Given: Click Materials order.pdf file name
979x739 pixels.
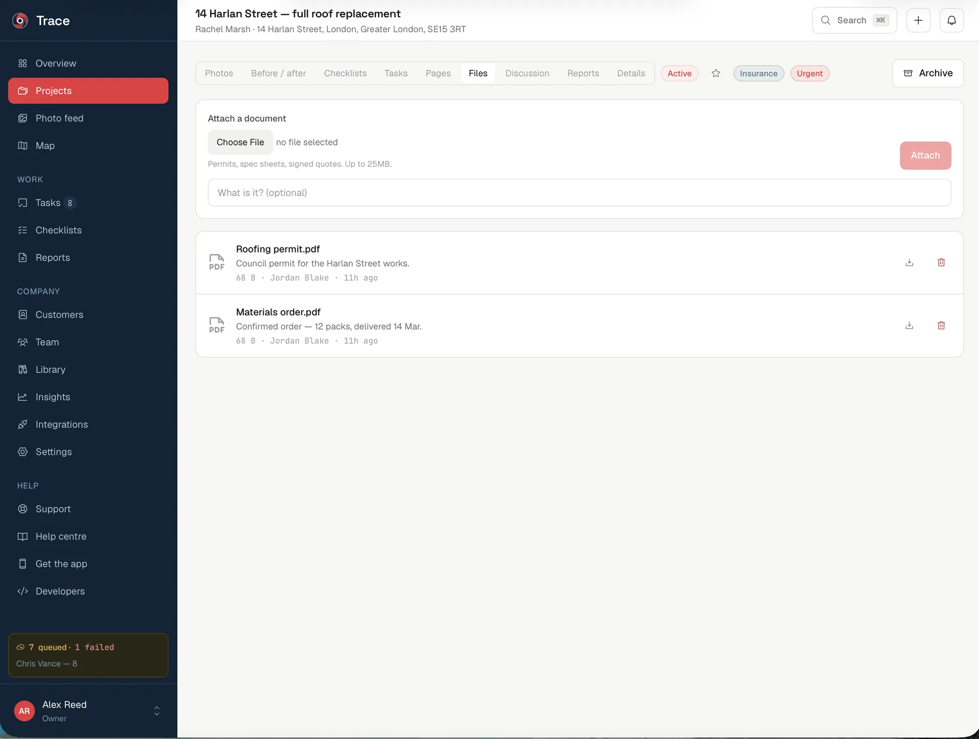Looking at the screenshot, I should pyautogui.click(x=278, y=312).
